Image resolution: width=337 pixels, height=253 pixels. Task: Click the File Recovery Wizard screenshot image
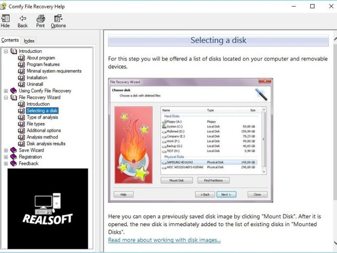click(190, 140)
